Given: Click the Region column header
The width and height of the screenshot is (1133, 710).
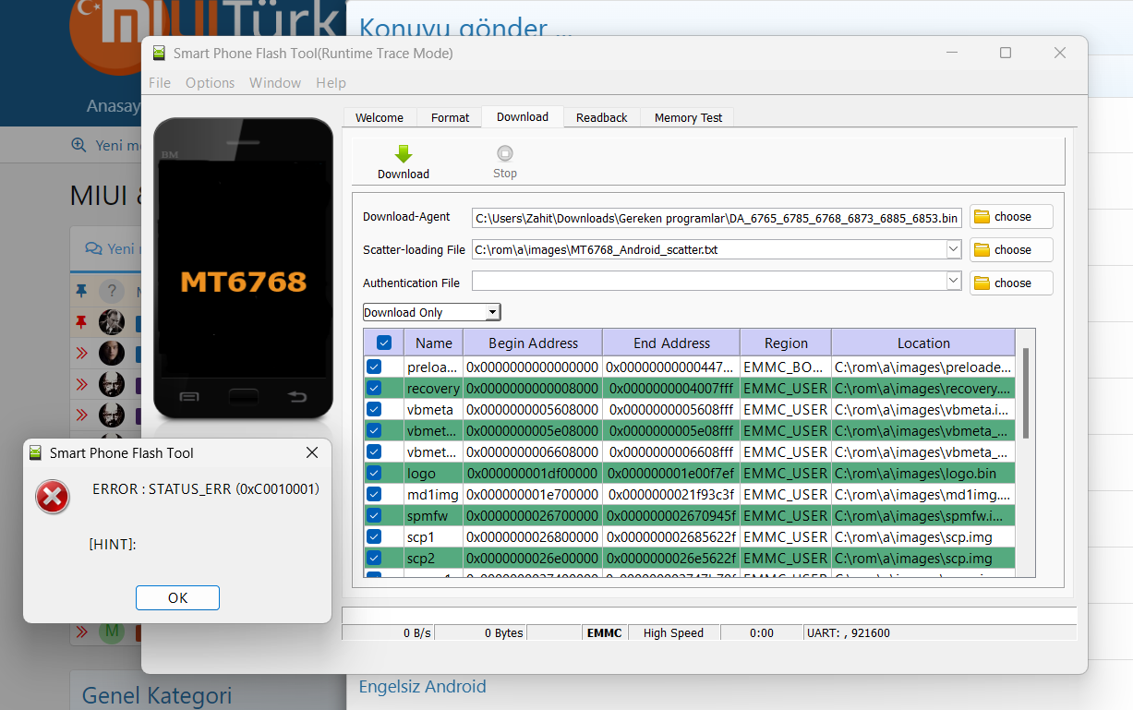Looking at the screenshot, I should (x=786, y=343).
